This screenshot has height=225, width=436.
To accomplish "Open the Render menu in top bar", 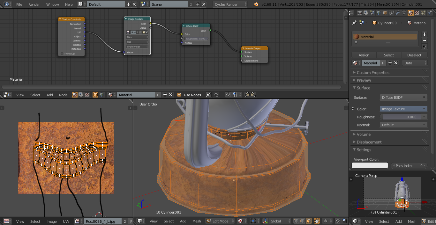I will (x=34, y=4).
